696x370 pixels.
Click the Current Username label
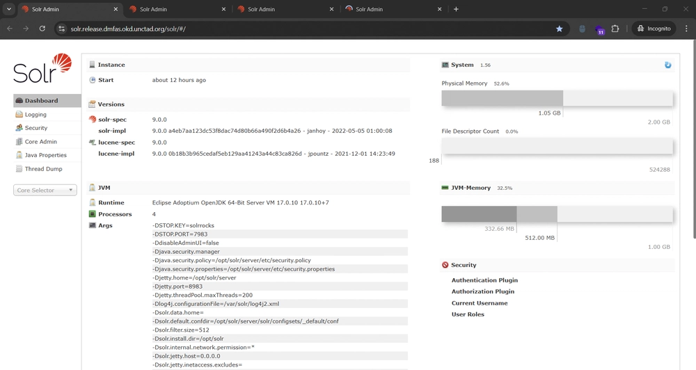480,303
